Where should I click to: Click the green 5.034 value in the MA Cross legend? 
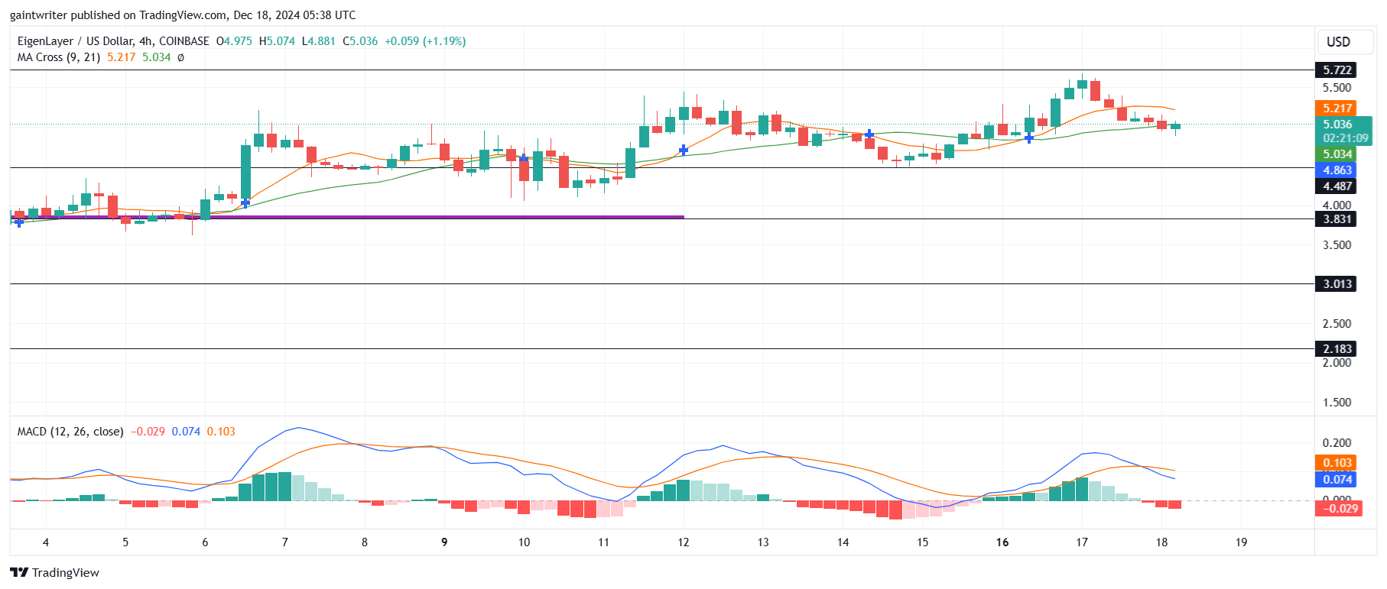click(157, 57)
